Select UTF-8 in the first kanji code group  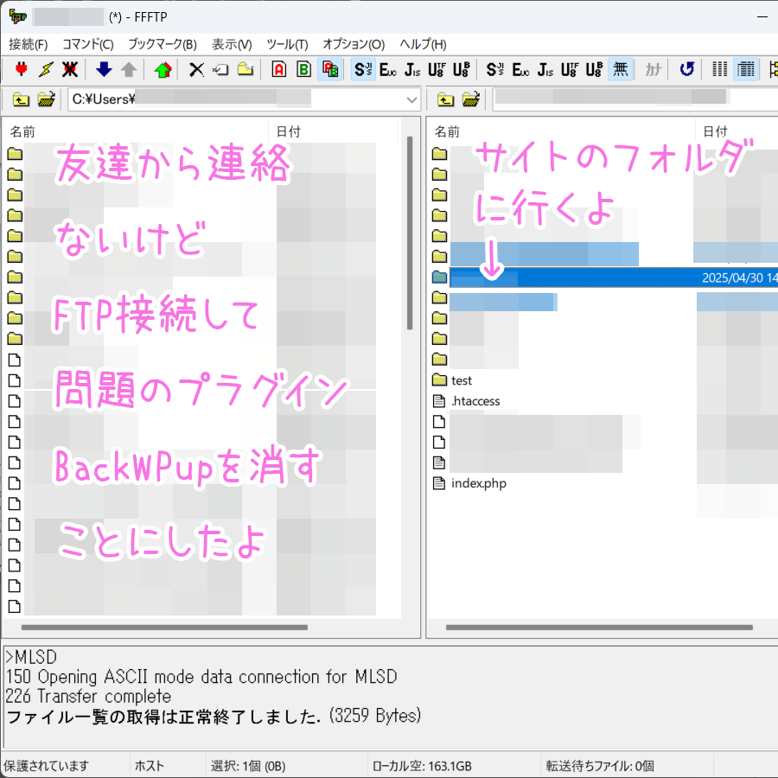pyautogui.click(x=437, y=69)
